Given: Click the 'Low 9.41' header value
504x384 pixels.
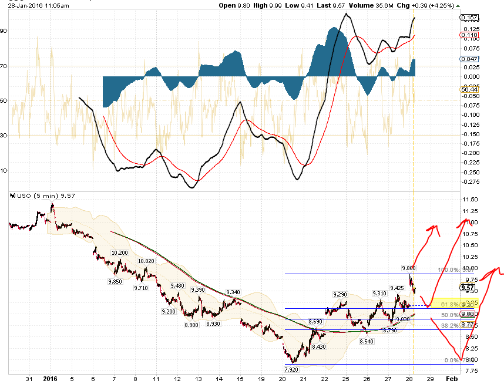Looking at the screenshot, I should coord(299,5).
